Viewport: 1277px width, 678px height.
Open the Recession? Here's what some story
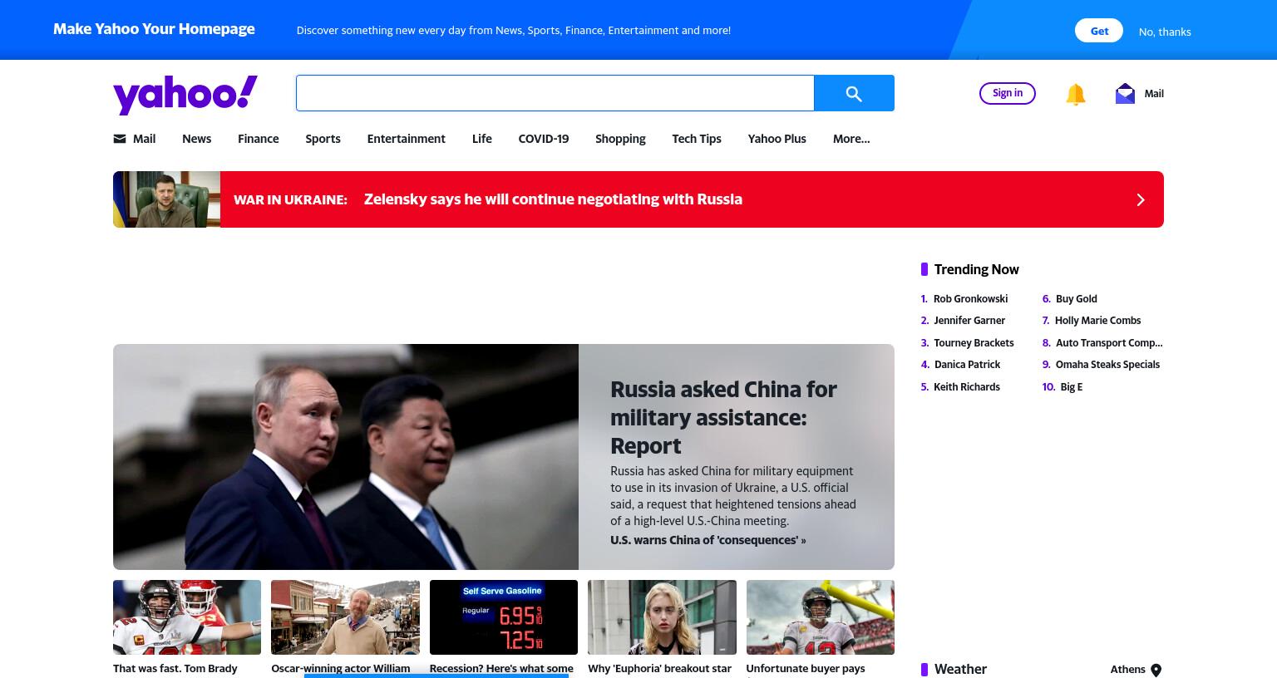tap(501, 669)
